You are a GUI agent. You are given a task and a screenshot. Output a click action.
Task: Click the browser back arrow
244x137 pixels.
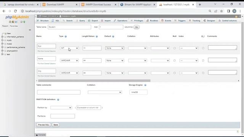click(4, 11)
